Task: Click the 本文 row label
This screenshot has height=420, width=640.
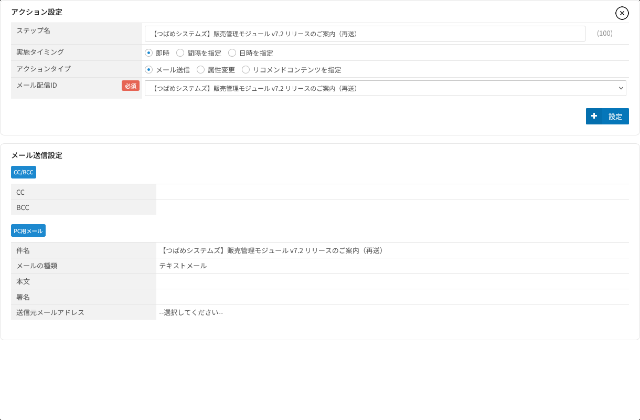Action: pos(23,282)
